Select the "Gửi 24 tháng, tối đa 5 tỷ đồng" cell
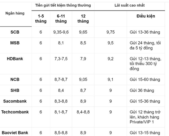The image size is (169, 136). (145, 45)
